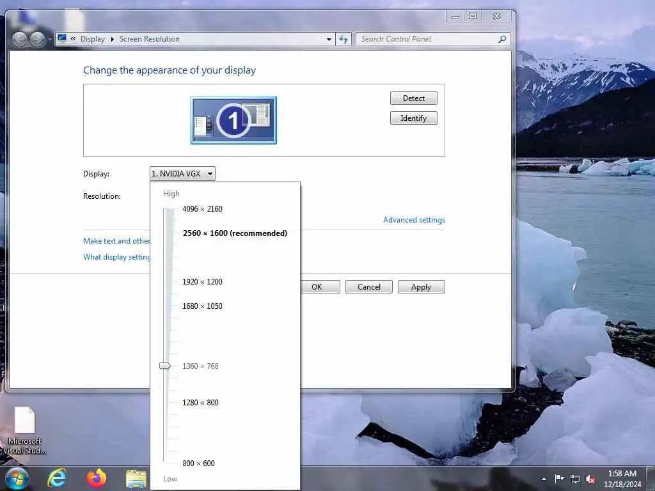Open network status tray icon

[x=575, y=479]
